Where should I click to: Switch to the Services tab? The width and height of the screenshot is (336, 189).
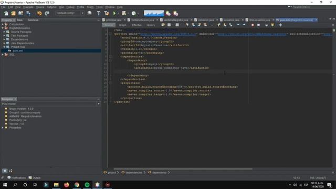click(x=33, y=20)
